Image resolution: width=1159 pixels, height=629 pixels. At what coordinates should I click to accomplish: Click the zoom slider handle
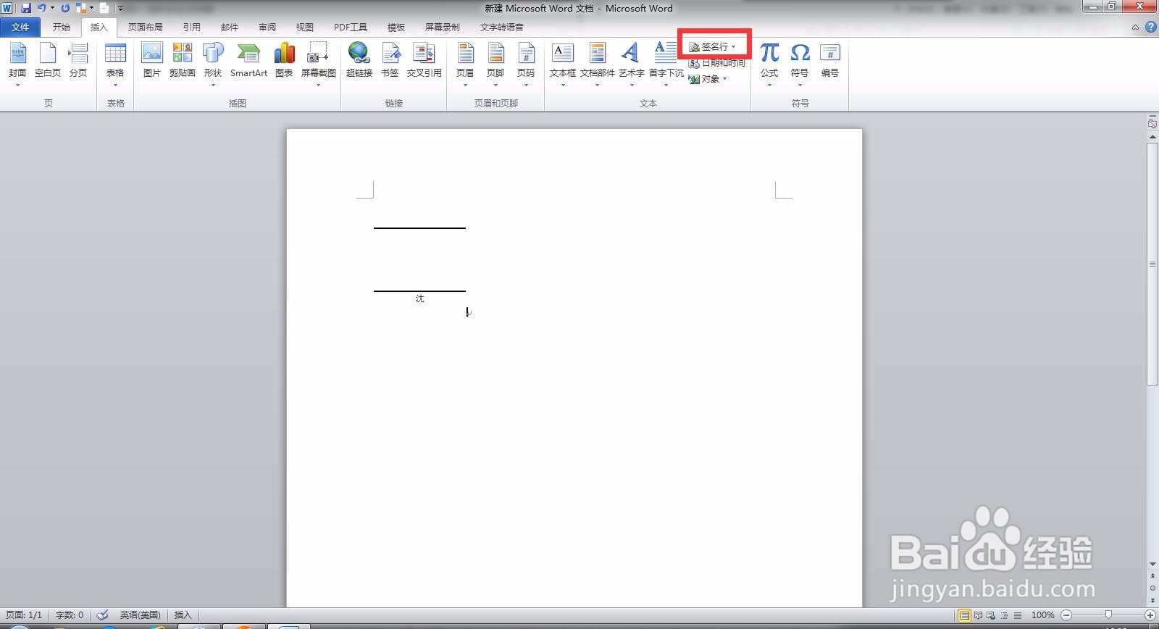pos(1108,615)
